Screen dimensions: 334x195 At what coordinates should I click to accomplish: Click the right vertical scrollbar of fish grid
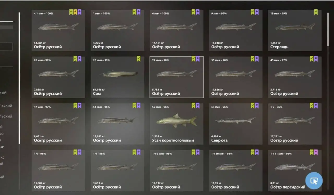(328, 29)
